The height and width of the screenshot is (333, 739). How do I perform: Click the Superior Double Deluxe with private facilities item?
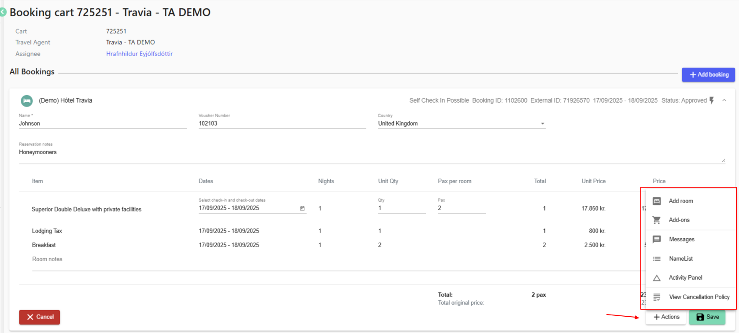point(86,209)
